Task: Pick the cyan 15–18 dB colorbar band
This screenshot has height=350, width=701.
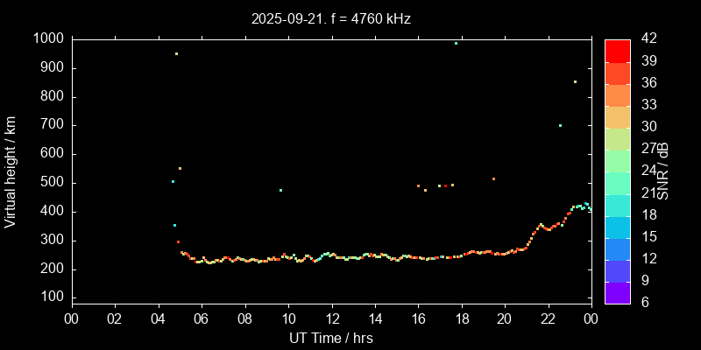Action: tap(618, 227)
